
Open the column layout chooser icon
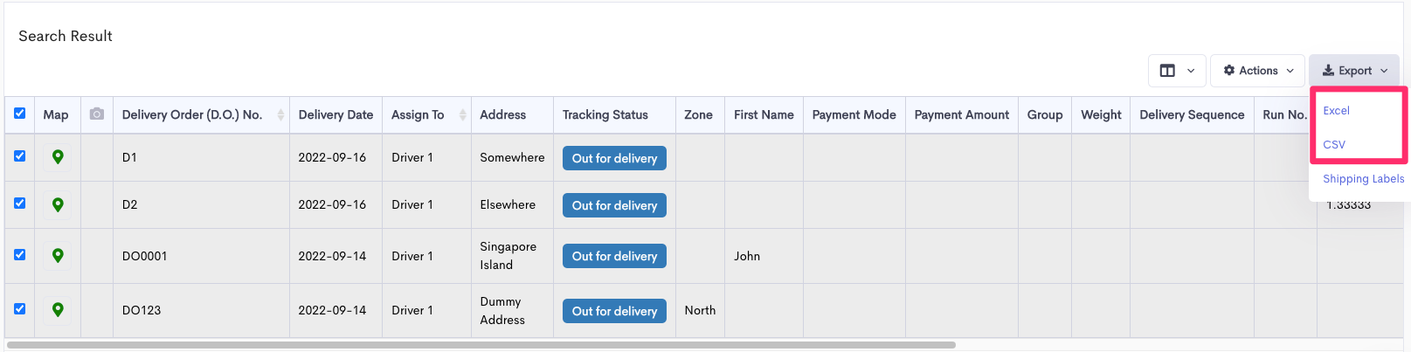click(x=1177, y=71)
